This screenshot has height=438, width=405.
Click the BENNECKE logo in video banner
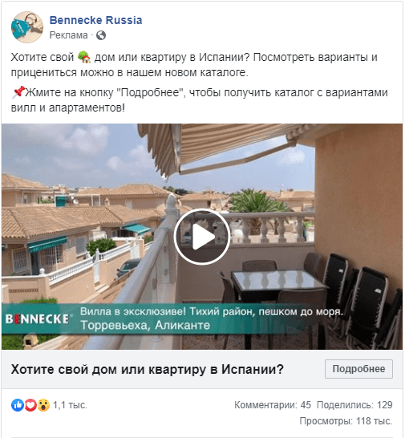[37, 318]
